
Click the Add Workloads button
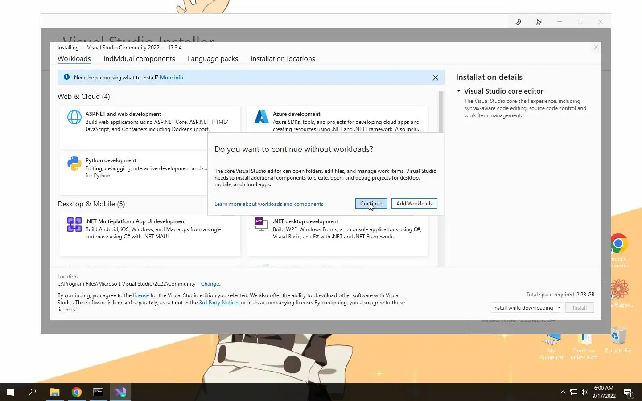[x=414, y=204]
